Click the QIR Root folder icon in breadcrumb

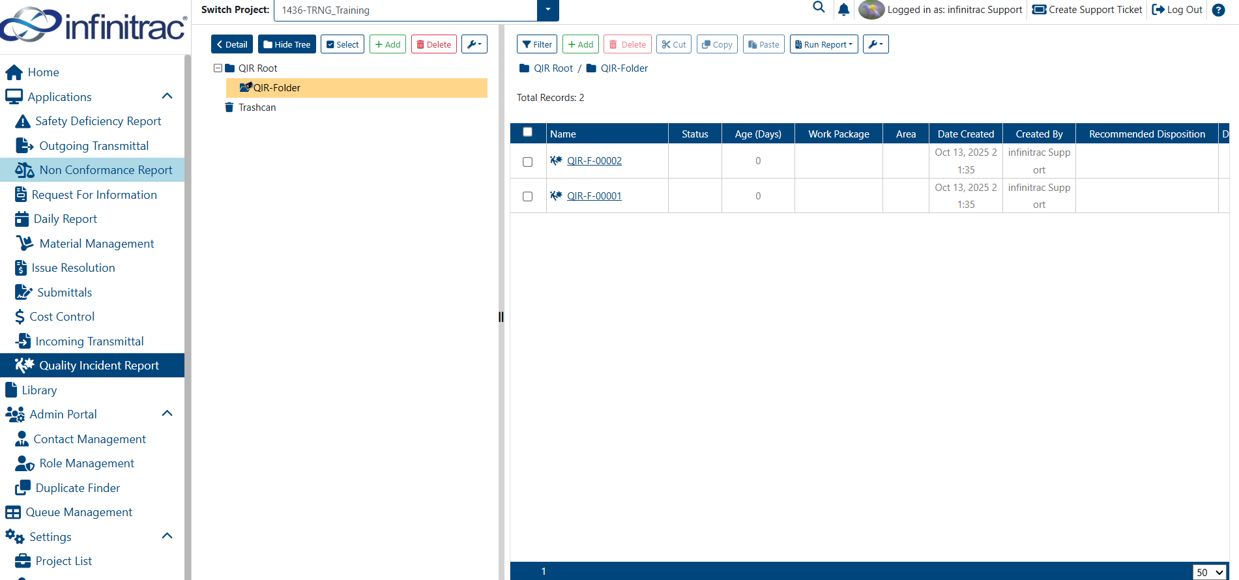coord(524,68)
